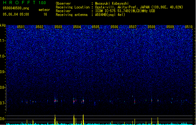Click the date stamp 05.06.04 05:00
The width and height of the screenshot is (196, 125).
[16, 14]
